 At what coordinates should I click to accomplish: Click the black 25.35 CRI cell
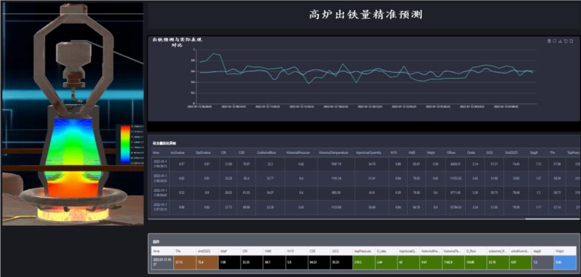pyautogui.click(x=252, y=262)
